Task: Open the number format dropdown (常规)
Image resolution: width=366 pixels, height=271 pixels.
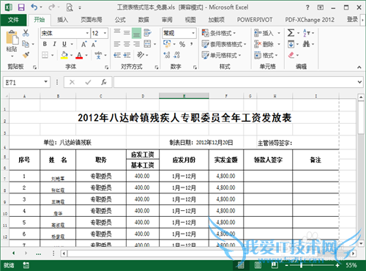Action: [193, 33]
